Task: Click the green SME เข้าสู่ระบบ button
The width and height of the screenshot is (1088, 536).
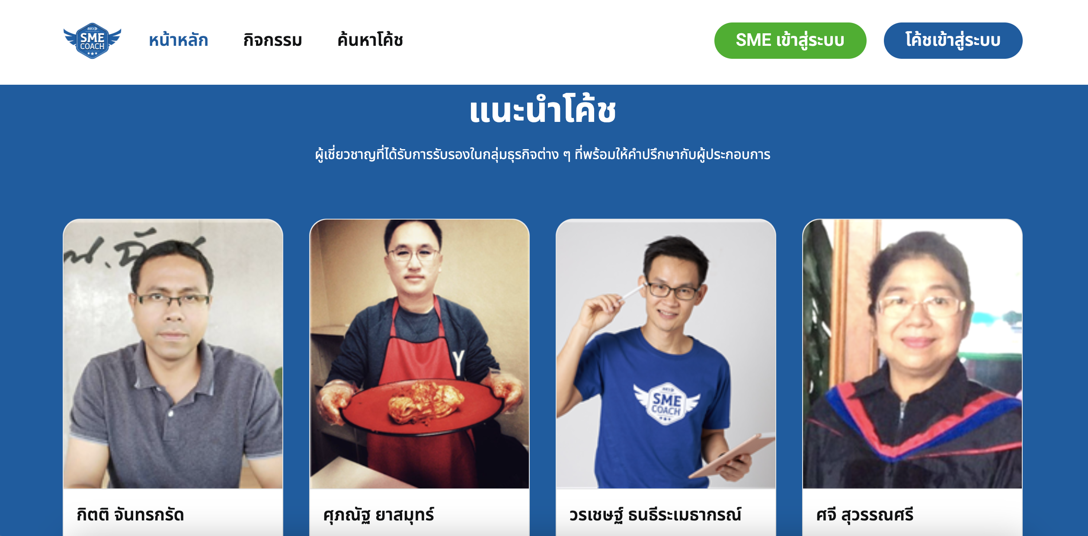Action: tap(790, 41)
